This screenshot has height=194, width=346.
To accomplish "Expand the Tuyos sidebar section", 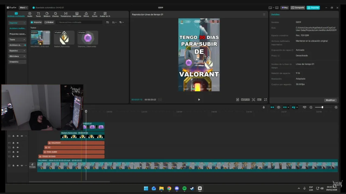I will 17,40.
